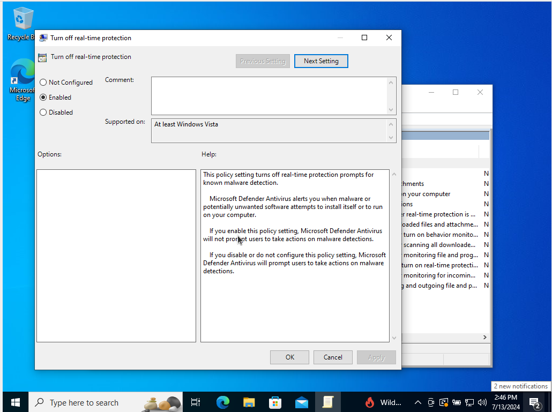The image size is (552, 412).
Task: Select the 'oaded files and attachme...' policy row
Action: 445,224
